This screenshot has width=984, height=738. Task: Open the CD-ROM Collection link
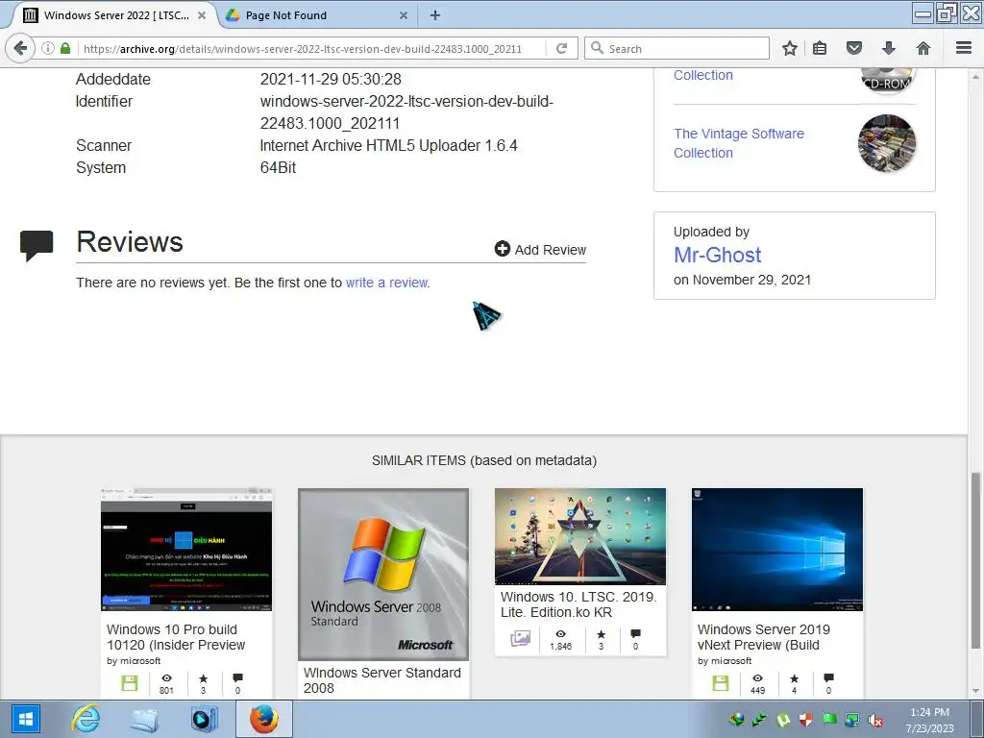(702, 75)
